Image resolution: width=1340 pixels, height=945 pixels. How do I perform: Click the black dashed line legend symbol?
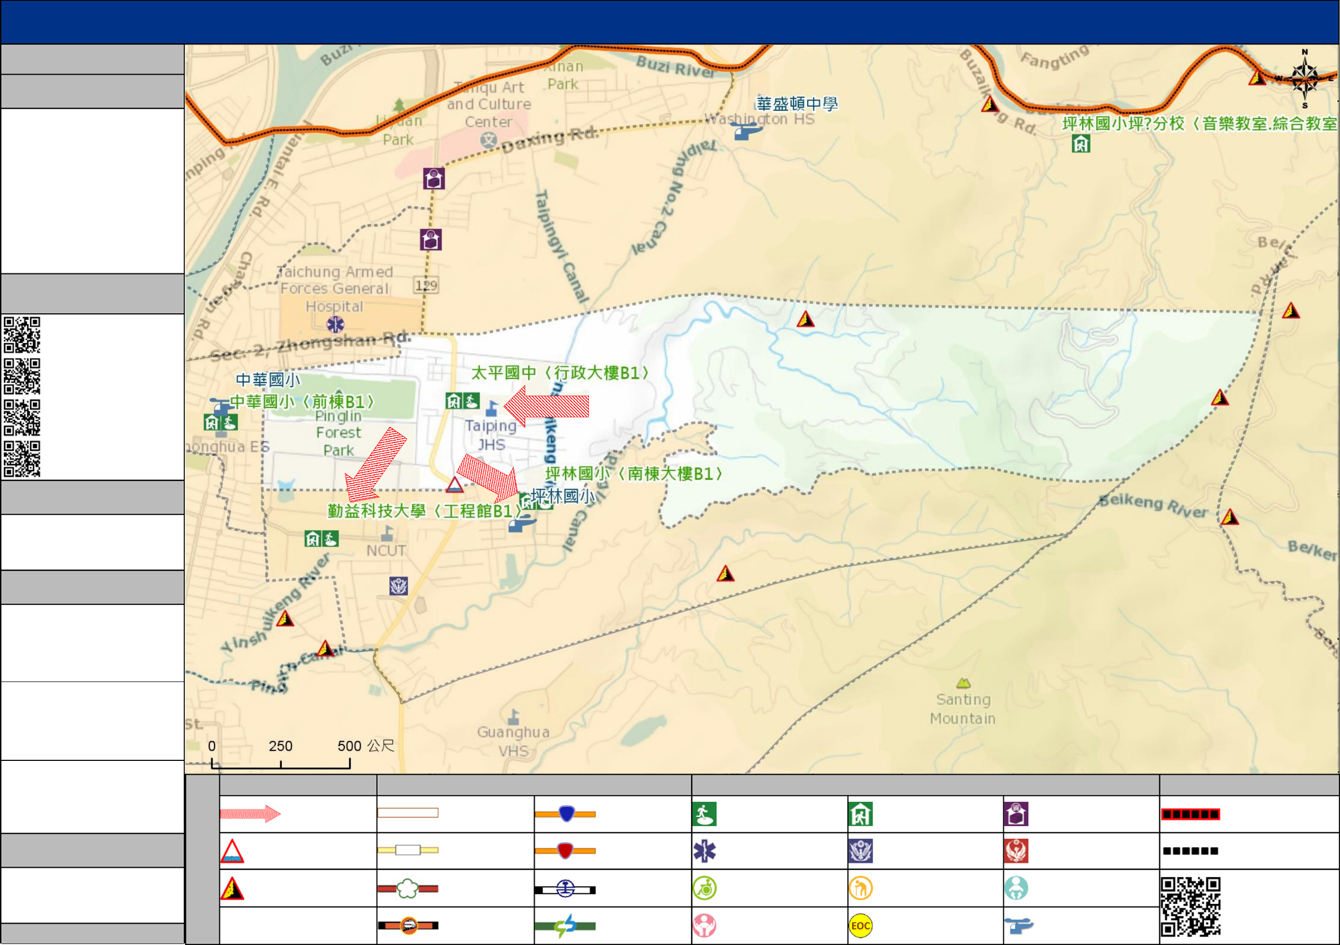(1190, 851)
